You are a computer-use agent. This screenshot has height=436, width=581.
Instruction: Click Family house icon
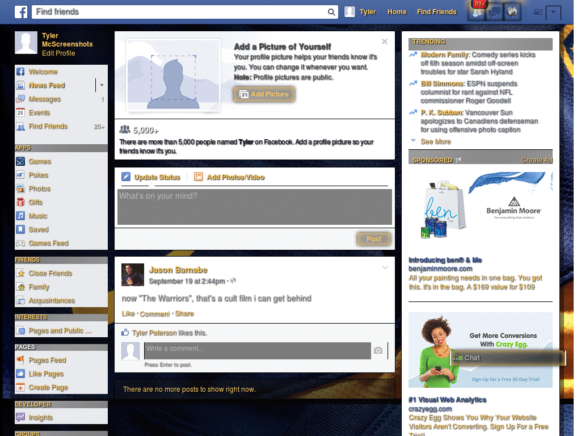pos(20,287)
